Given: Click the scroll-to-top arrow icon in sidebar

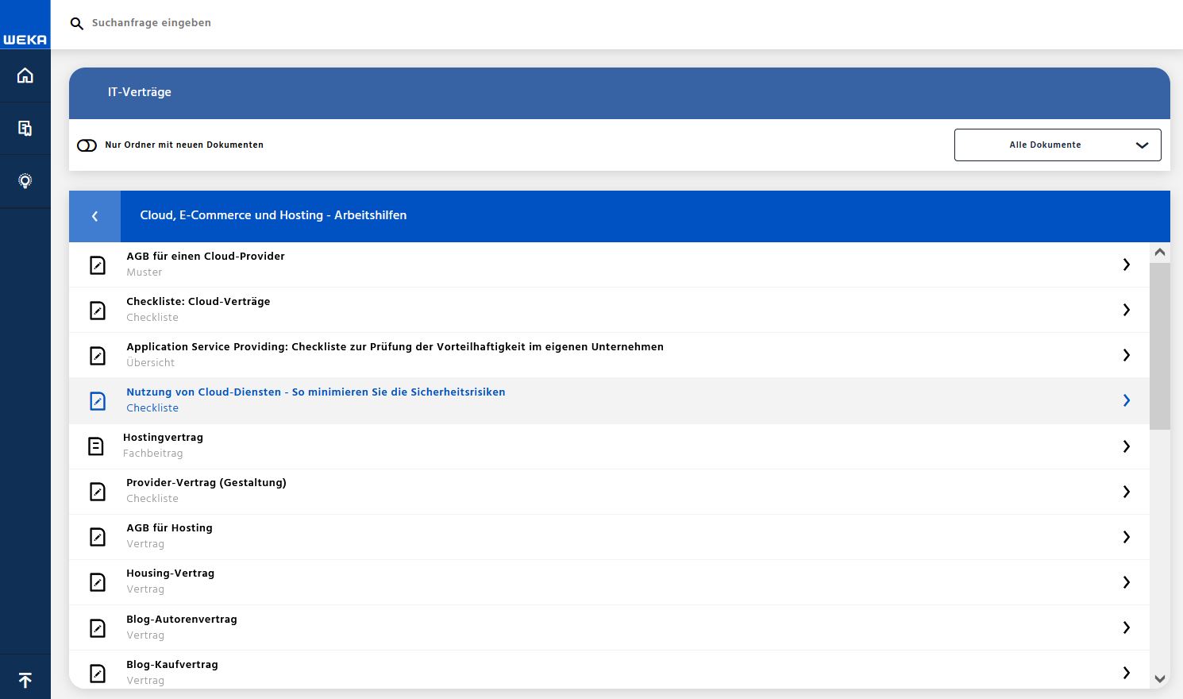Looking at the screenshot, I should pyautogui.click(x=25, y=680).
